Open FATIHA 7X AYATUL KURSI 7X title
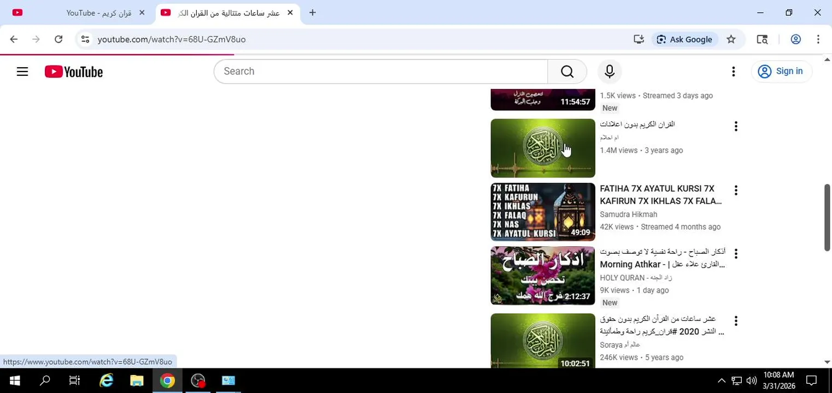The image size is (832, 393). click(661, 195)
